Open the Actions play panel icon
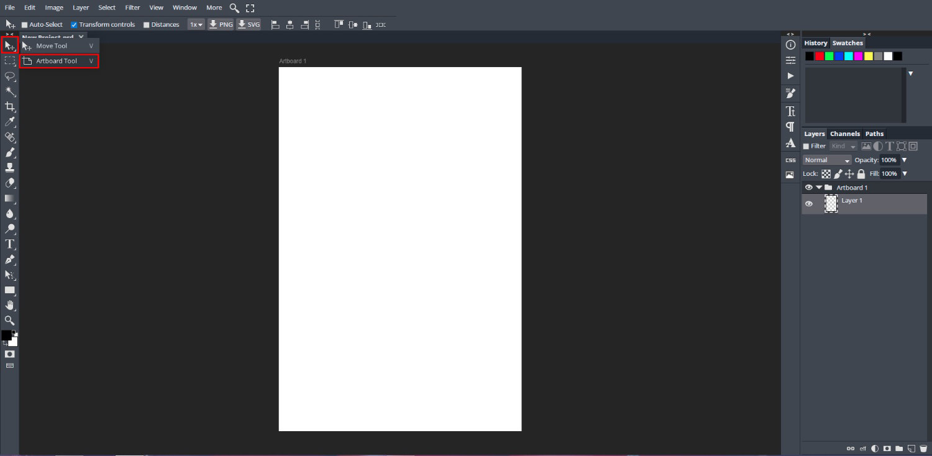Viewport: 932px width, 456px height. (790, 76)
